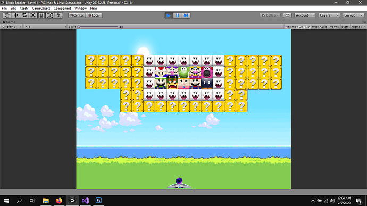Select the Hand tool

tap(7, 15)
